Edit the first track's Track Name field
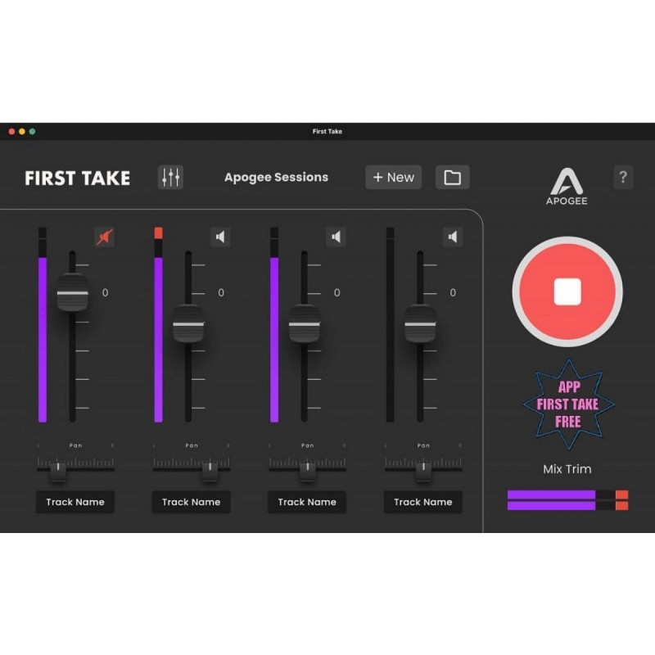 [75, 502]
